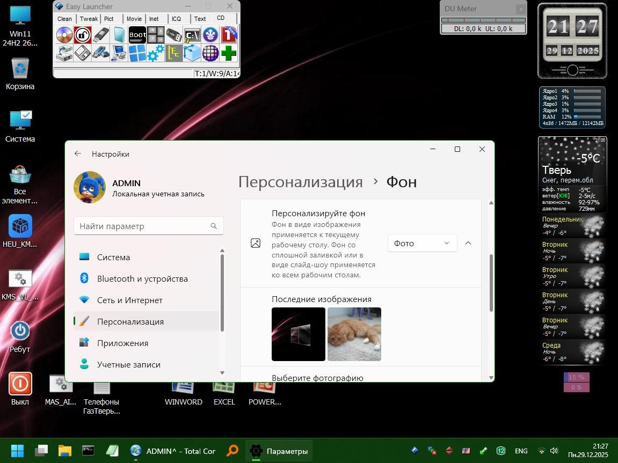Image resolution: width=618 pixels, height=463 pixels.
Task: Open the Фото background type dropdown
Action: point(422,243)
